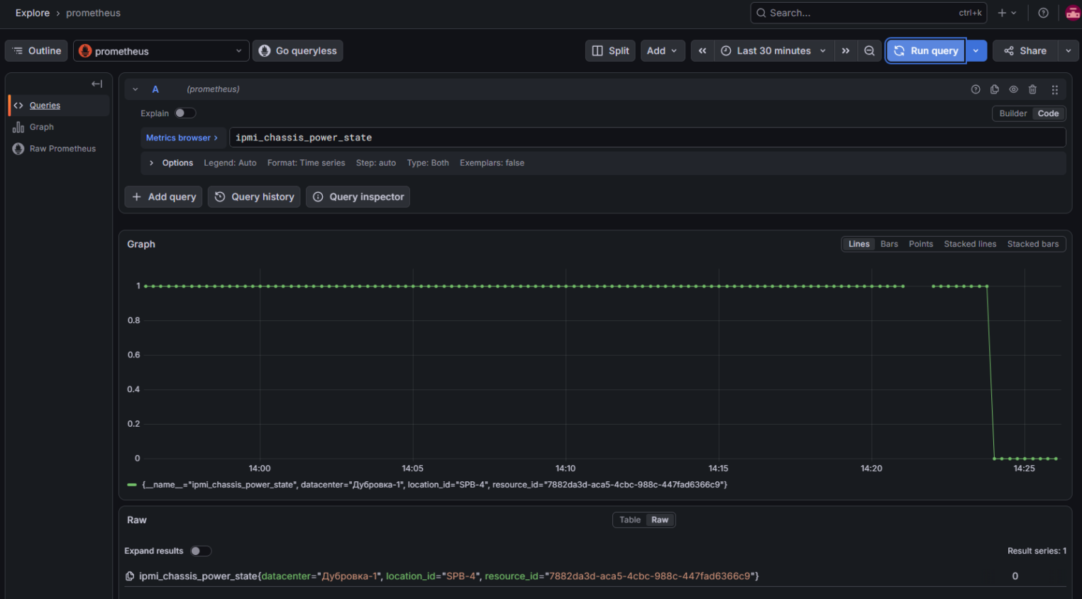This screenshot has height=599, width=1082.
Task: Toggle Expand results switch
Action: 201,551
